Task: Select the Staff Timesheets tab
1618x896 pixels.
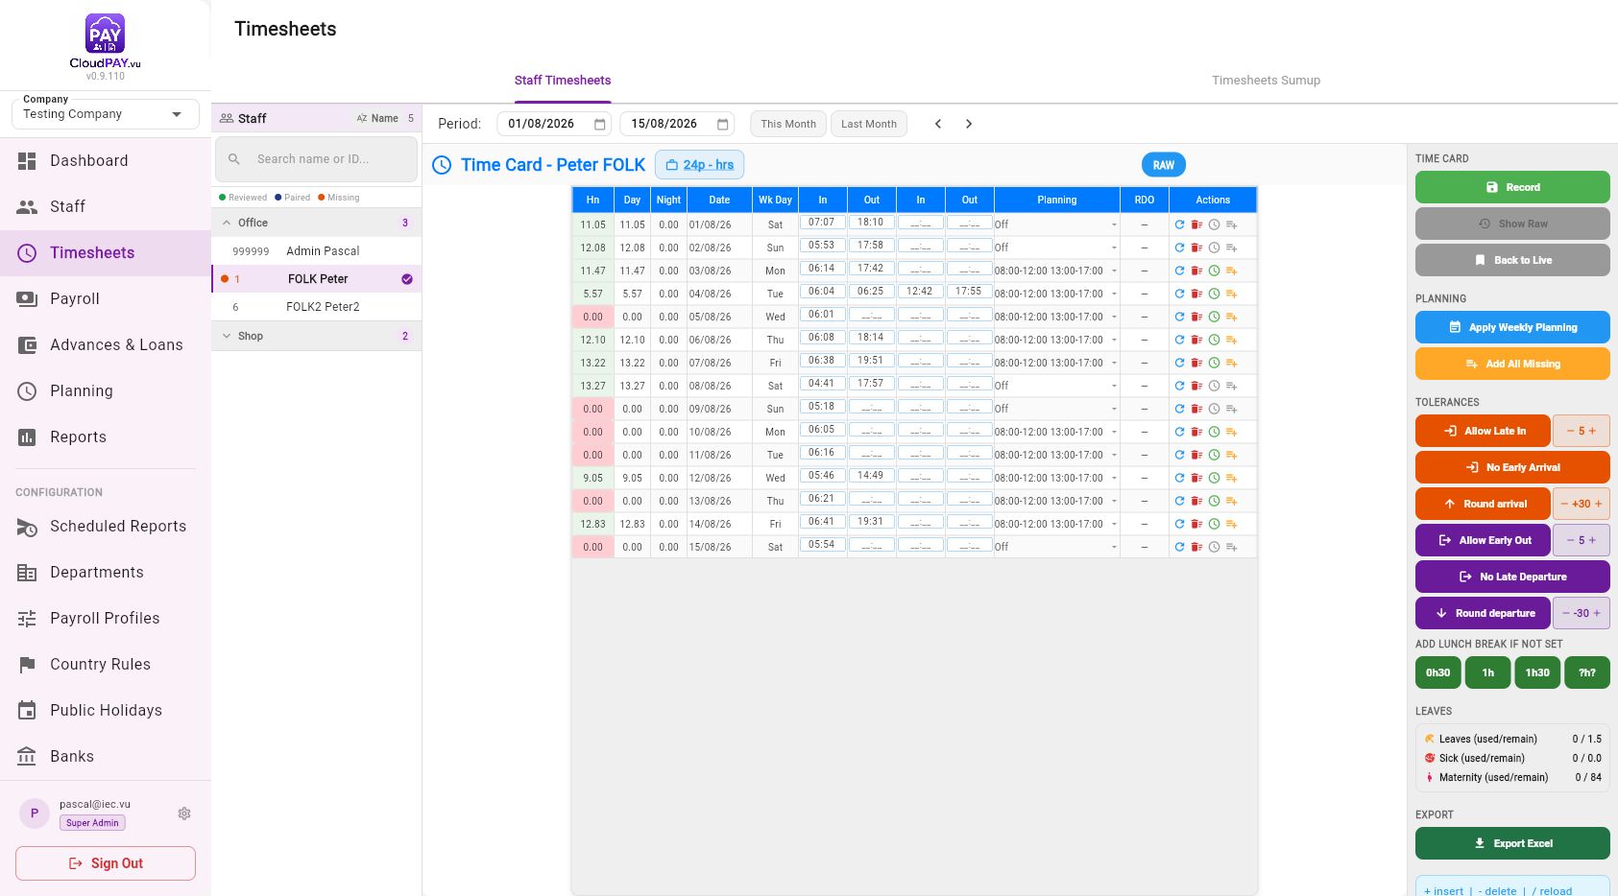Action: coord(563,81)
